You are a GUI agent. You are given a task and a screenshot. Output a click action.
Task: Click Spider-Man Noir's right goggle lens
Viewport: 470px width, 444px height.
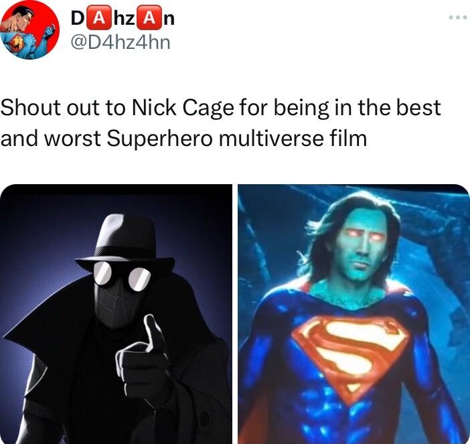point(140,279)
